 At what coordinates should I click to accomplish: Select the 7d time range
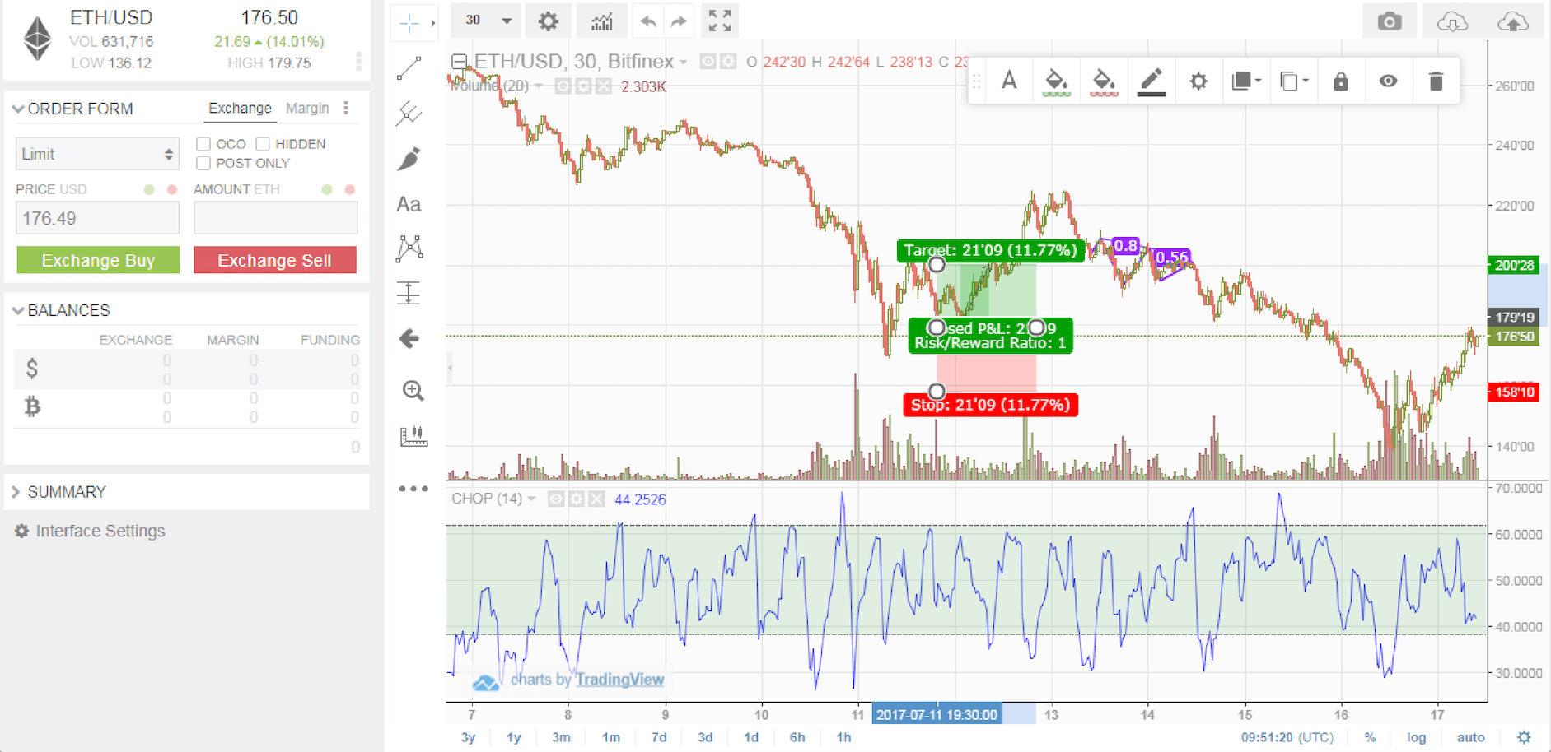pos(659,737)
